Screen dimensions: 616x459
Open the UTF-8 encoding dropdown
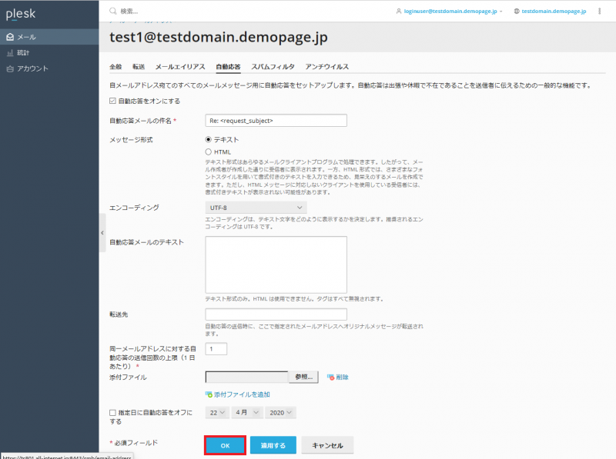(256, 208)
